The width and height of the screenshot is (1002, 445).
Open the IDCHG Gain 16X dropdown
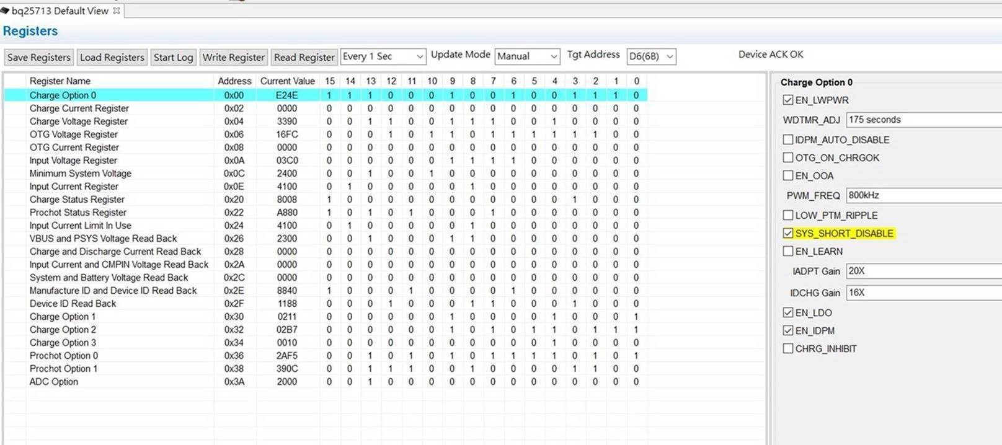[924, 293]
